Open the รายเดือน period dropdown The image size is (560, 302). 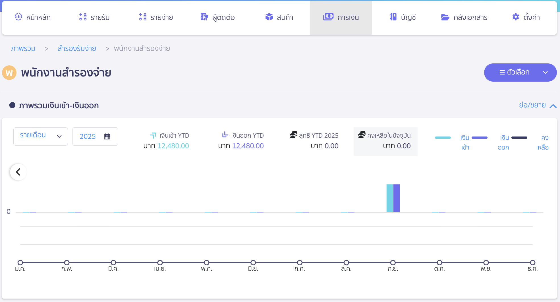41,136
